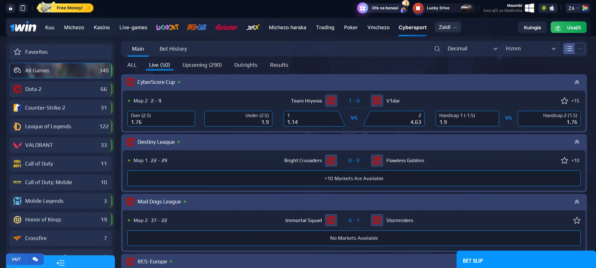This screenshot has height=268, width=596.
Task: Click the Stormriders team logo
Action: [377, 220]
